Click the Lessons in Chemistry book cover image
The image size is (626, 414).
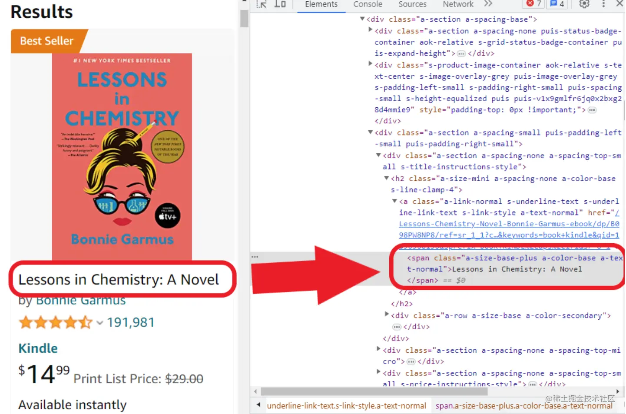[x=122, y=157]
